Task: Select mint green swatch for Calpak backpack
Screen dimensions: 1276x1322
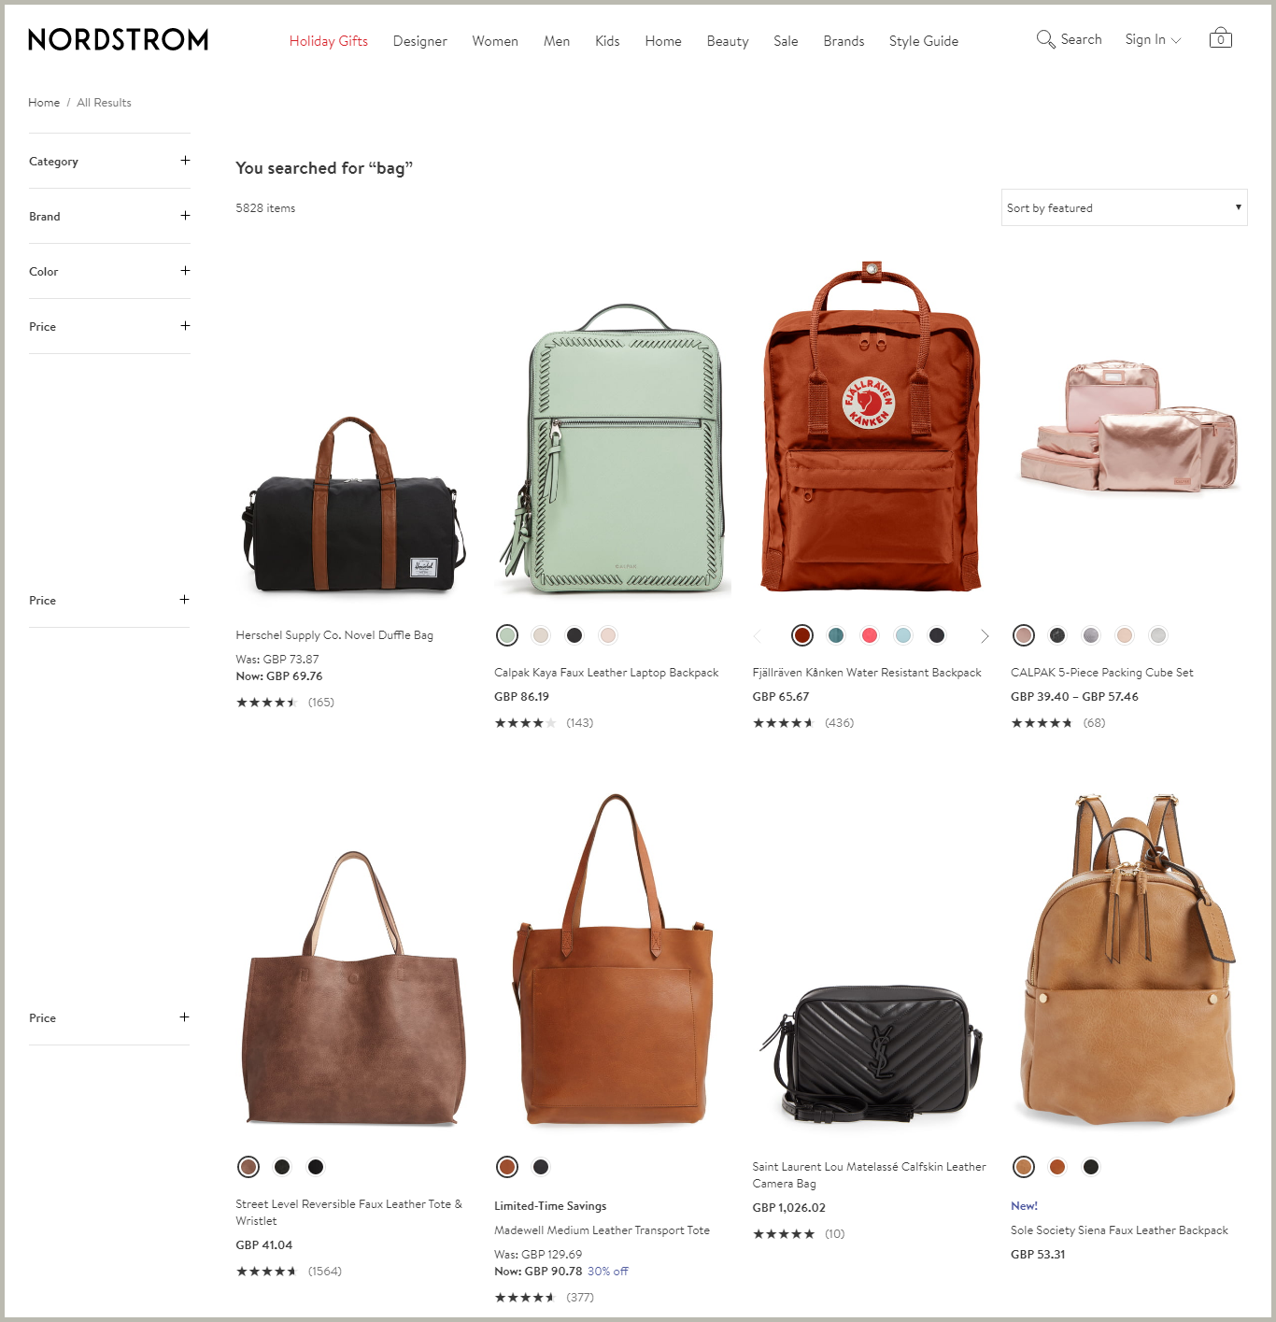Action: pyautogui.click(x=507, y=635)
